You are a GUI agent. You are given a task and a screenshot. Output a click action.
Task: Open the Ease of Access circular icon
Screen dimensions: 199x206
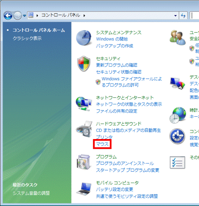coord(177,136)
